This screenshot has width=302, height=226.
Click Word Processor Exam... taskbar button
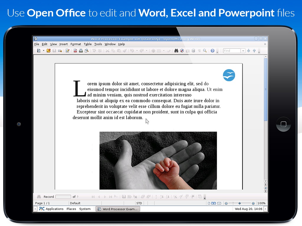(118, 209)
